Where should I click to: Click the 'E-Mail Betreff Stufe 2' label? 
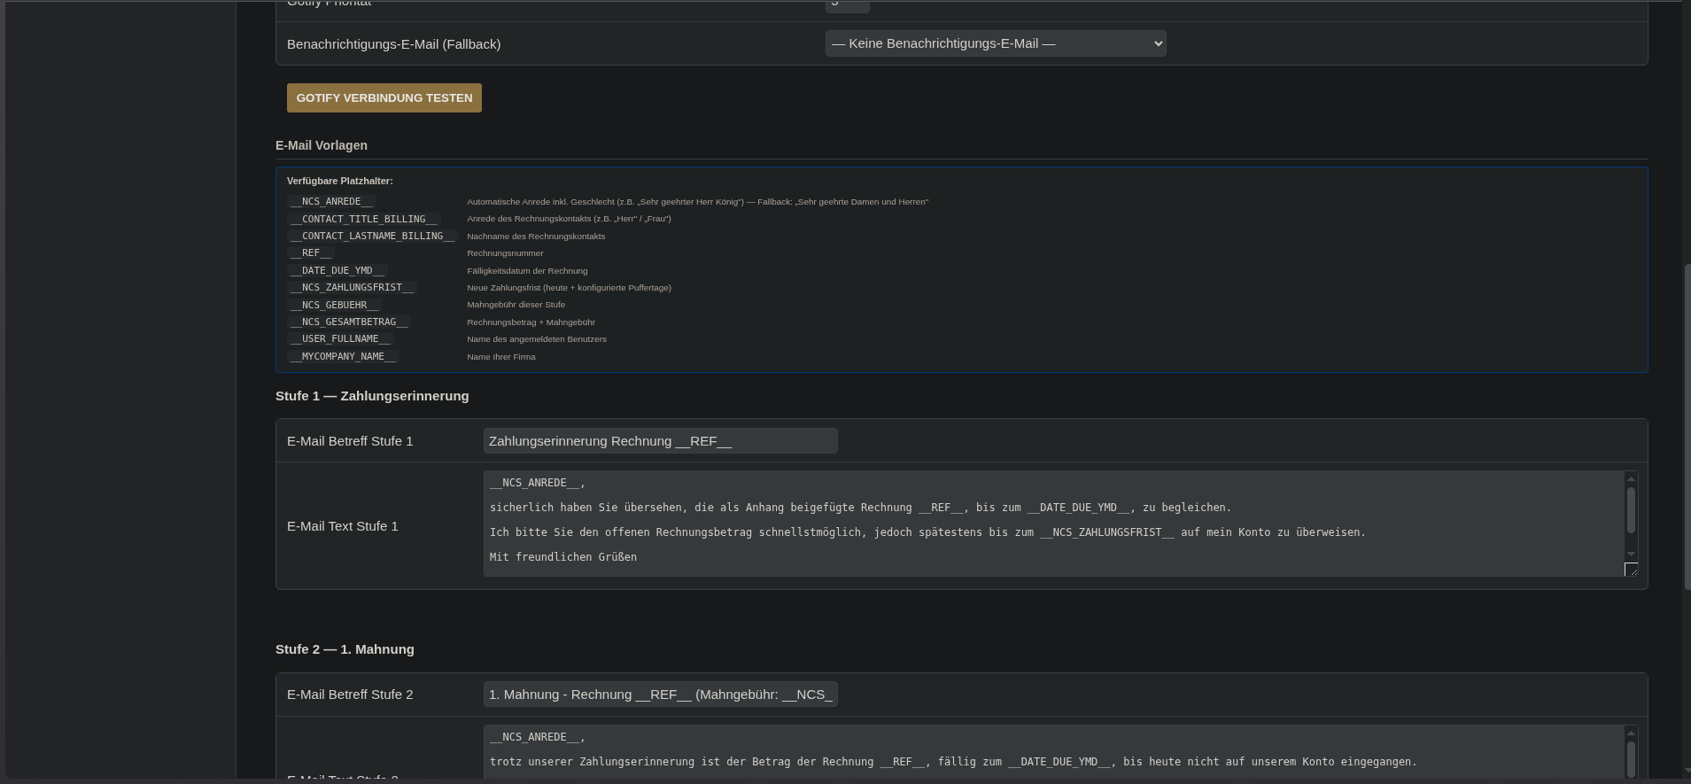click(350, 695)
